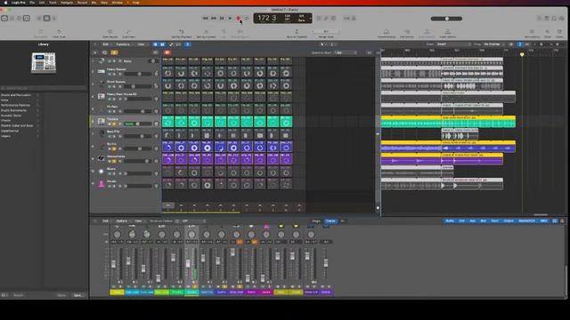Click the Toppers track icon

tap(101, 121)
